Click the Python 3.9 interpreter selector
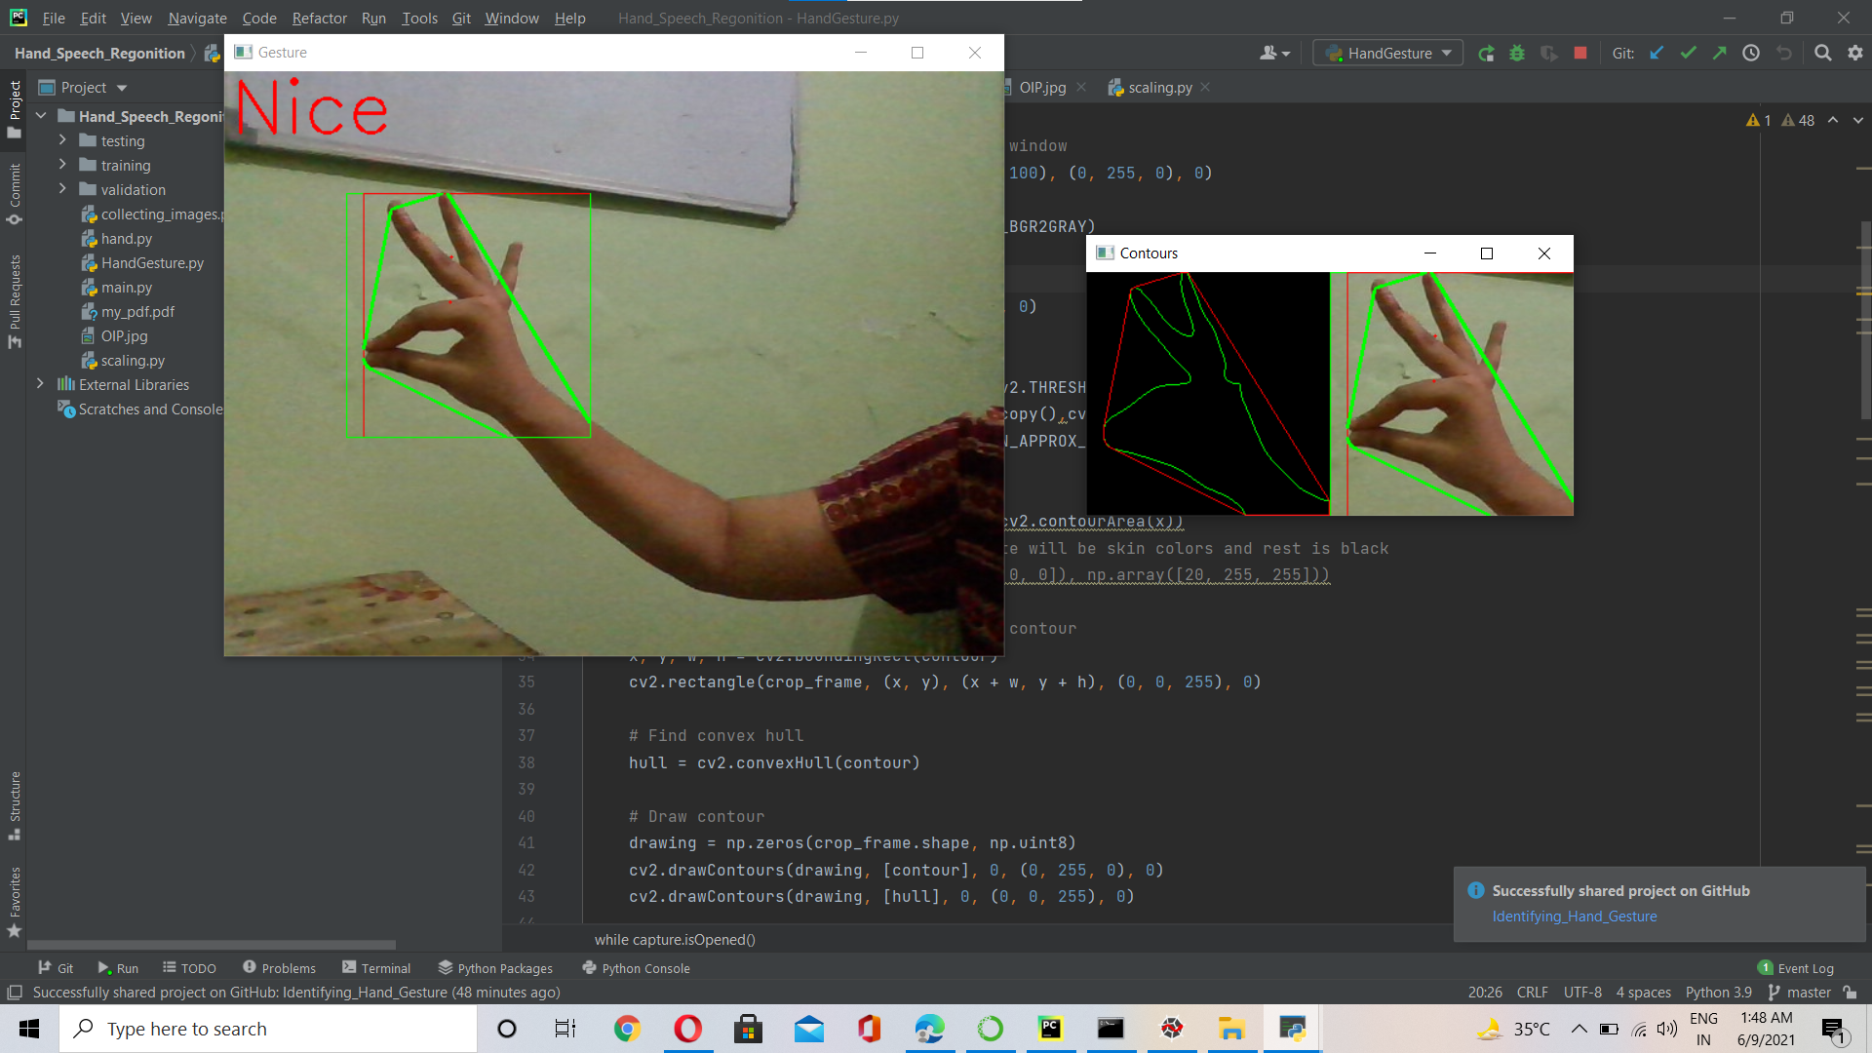 1718,993
